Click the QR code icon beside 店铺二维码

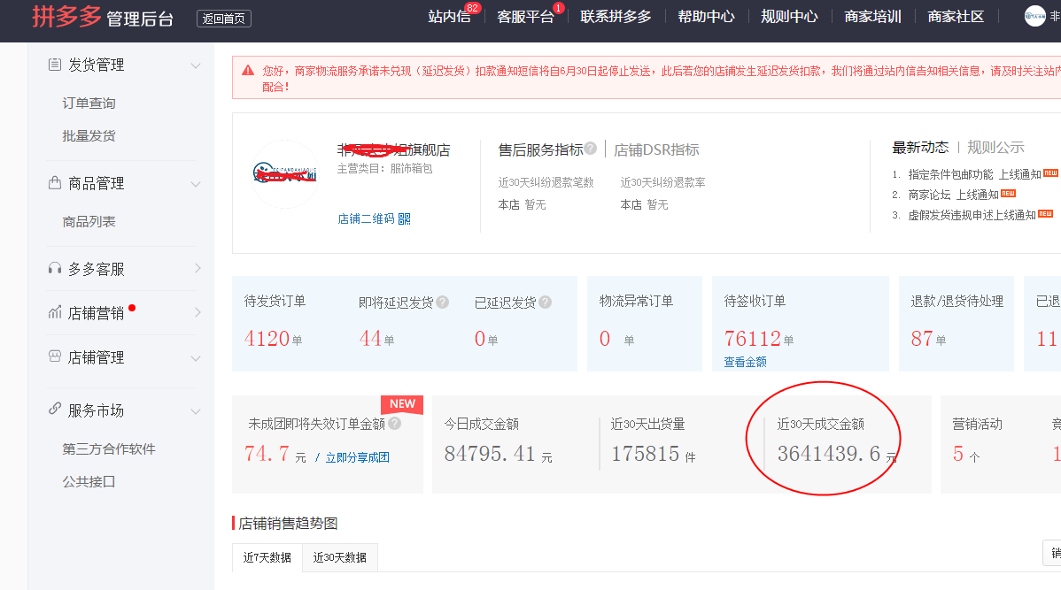405,219
